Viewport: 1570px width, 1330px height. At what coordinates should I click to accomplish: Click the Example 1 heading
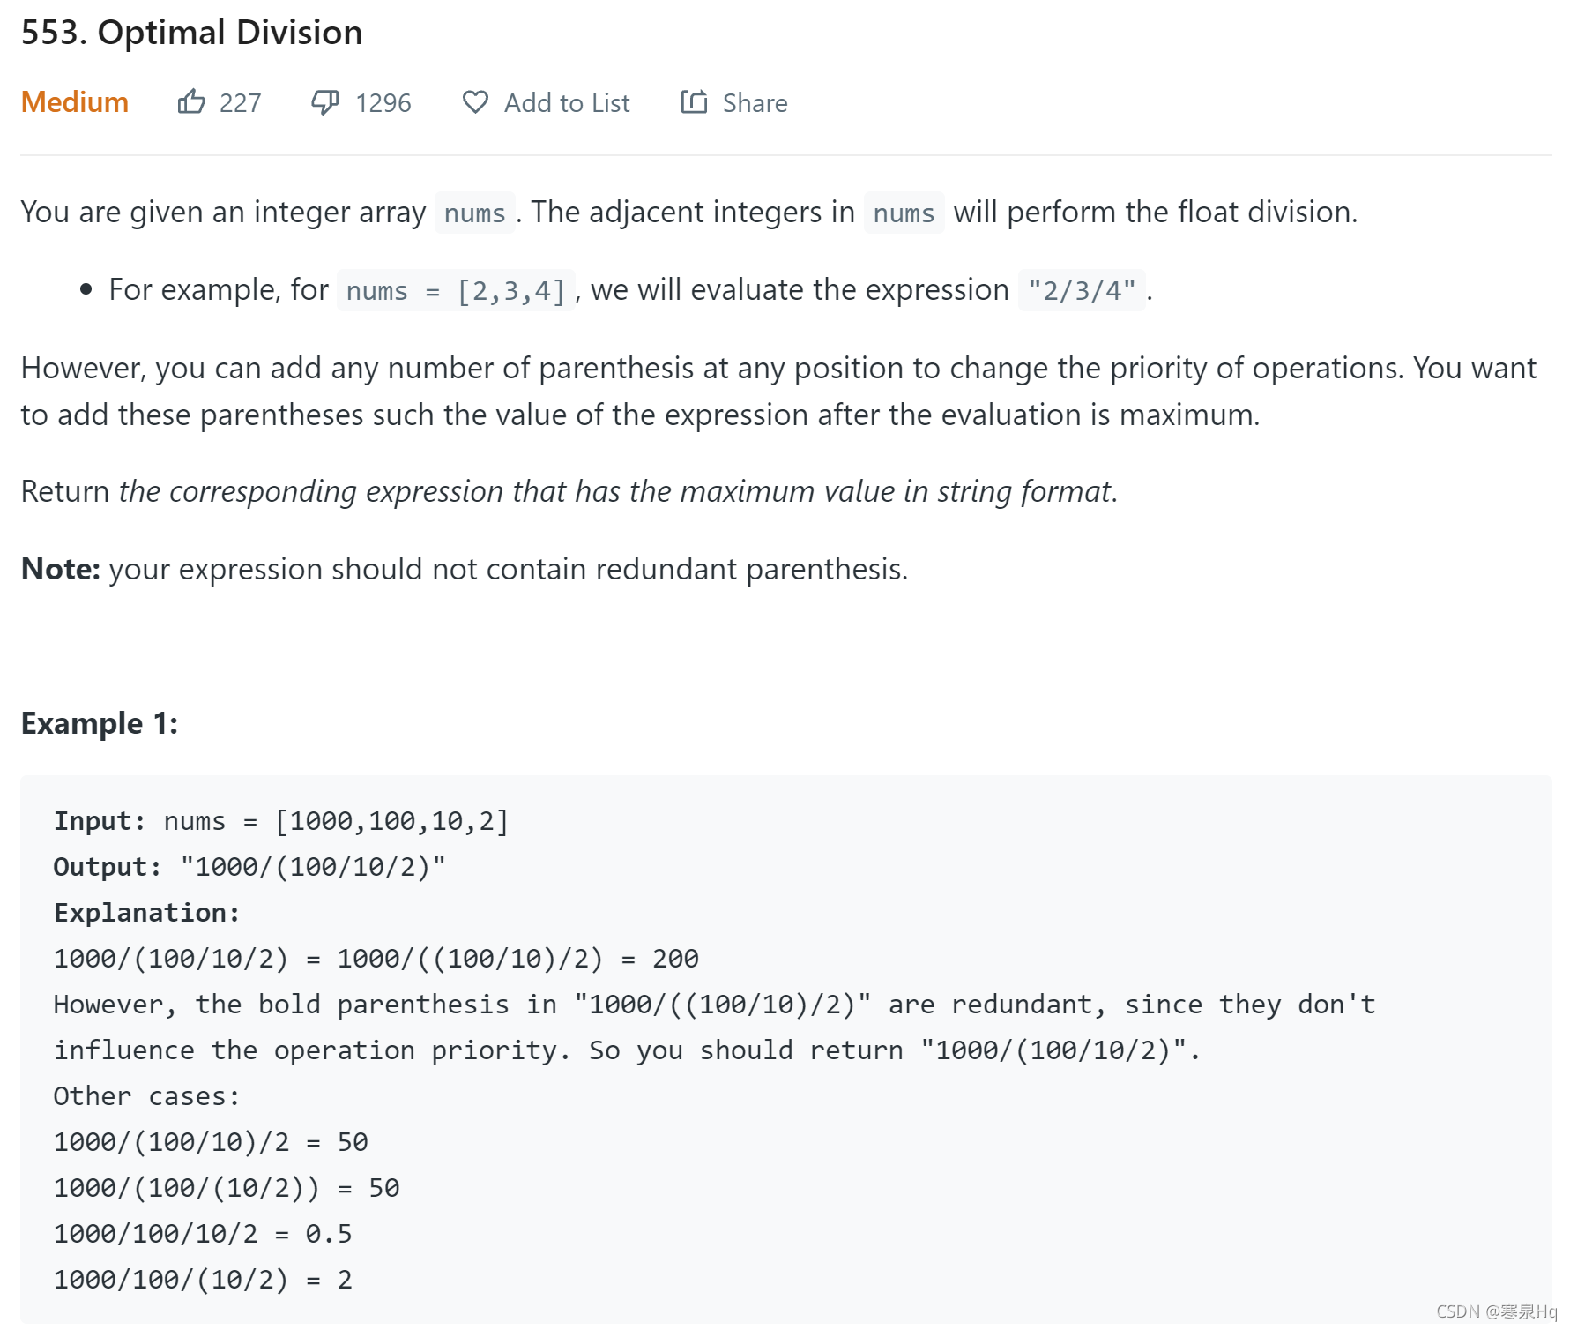(x=100, y=723)
